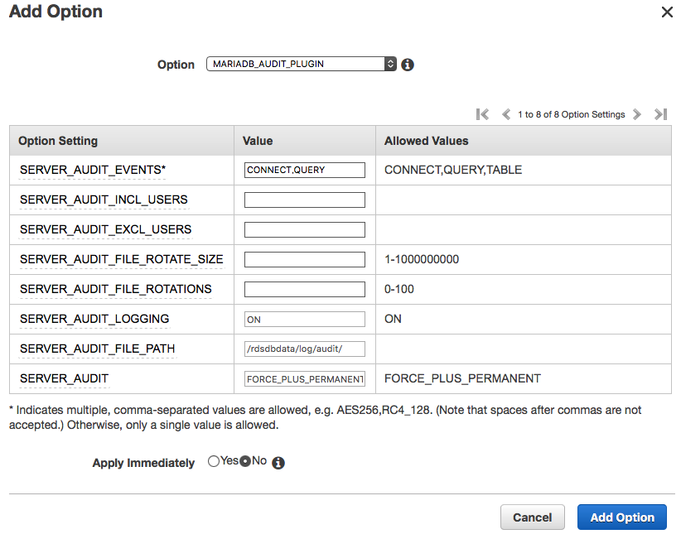This screenshot has height=539, width=681.
Task: Select Yes for Apply Immediately
Action: point(213,461)
